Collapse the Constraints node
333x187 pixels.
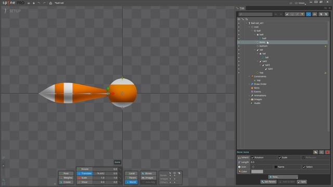click(x=249, y=76)
